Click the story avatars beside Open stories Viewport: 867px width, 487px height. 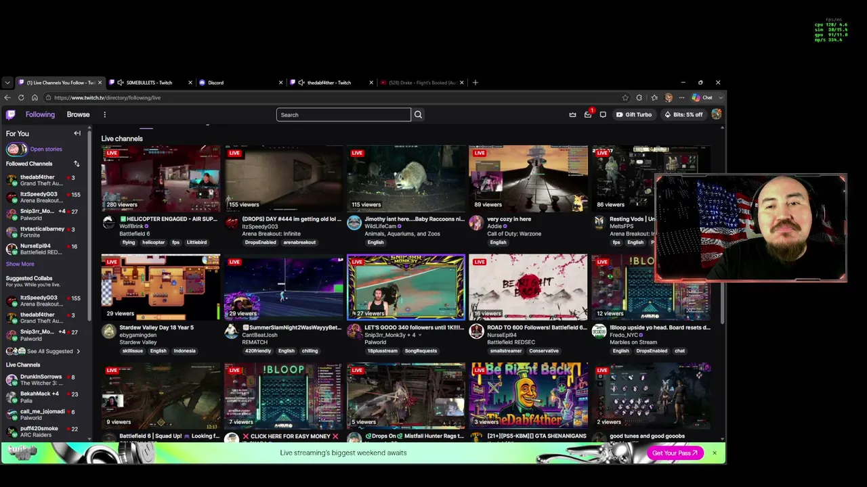click(17, 149)
